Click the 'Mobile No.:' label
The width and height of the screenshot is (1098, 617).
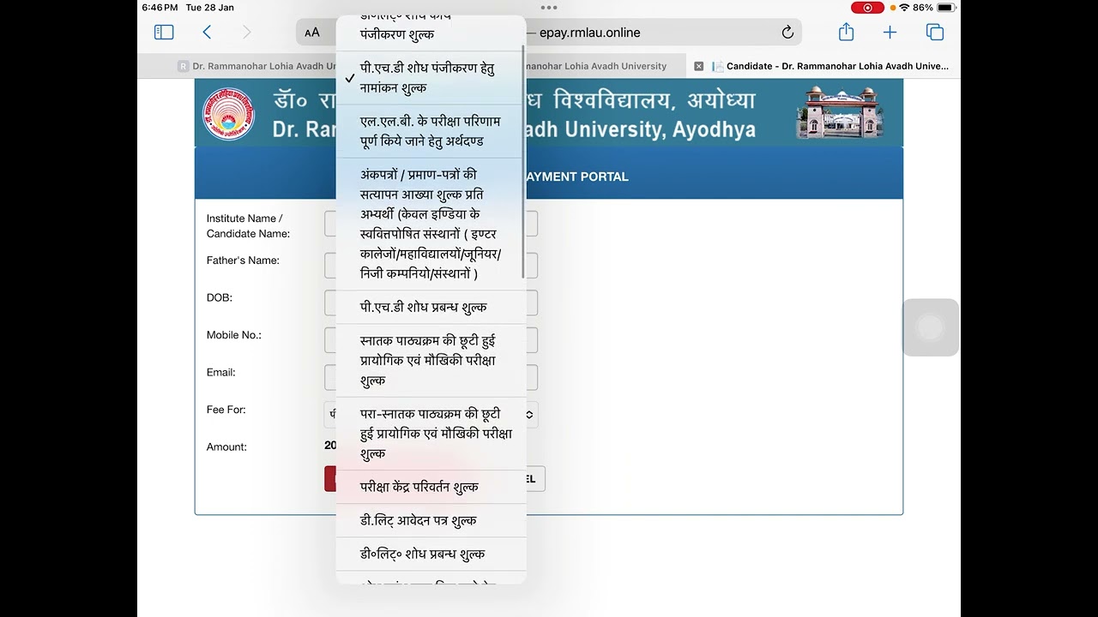point(234,335)
